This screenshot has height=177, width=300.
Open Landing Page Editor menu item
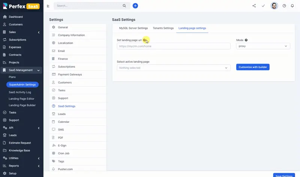21,99
